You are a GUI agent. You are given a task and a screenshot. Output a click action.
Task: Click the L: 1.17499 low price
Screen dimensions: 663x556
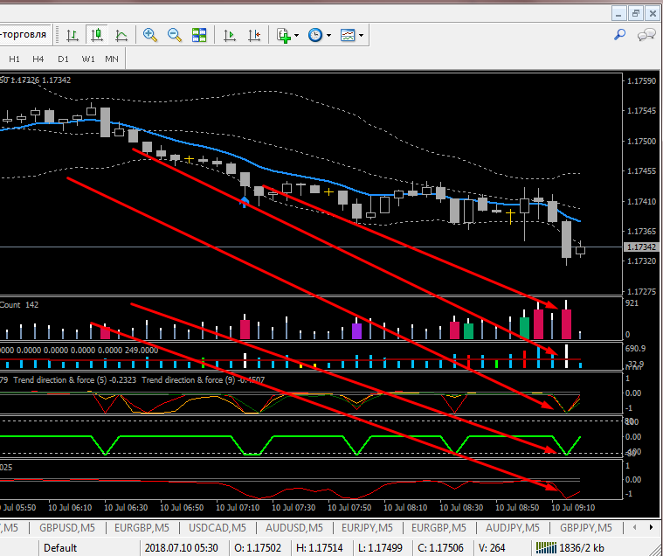click(380, 548)
